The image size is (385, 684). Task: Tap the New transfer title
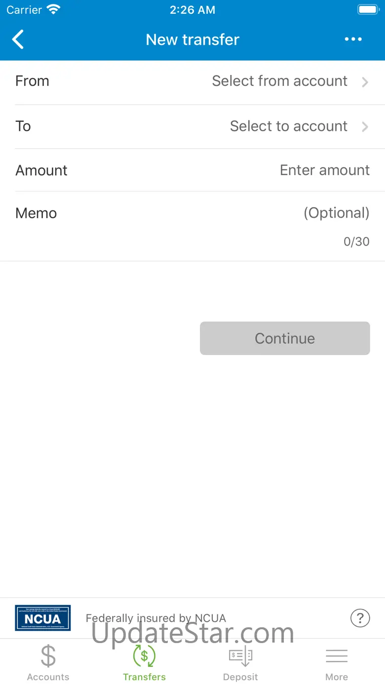click(x=192, y=39)
